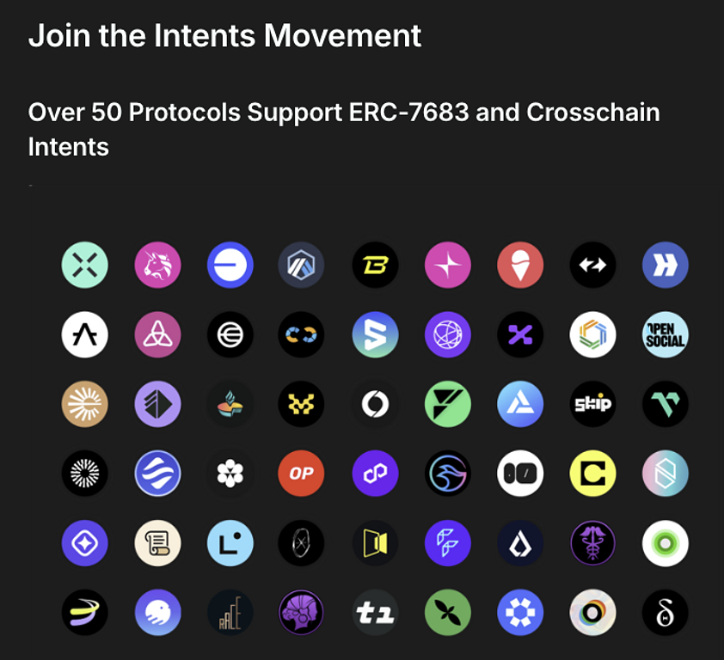Open the Skip protocol logo

[x=592, y=404]
